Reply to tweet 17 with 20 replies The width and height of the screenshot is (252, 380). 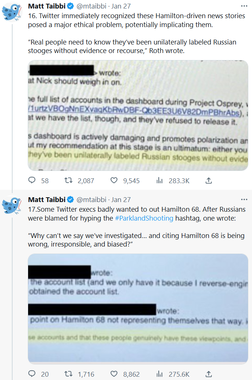click(x=33, y=374)
